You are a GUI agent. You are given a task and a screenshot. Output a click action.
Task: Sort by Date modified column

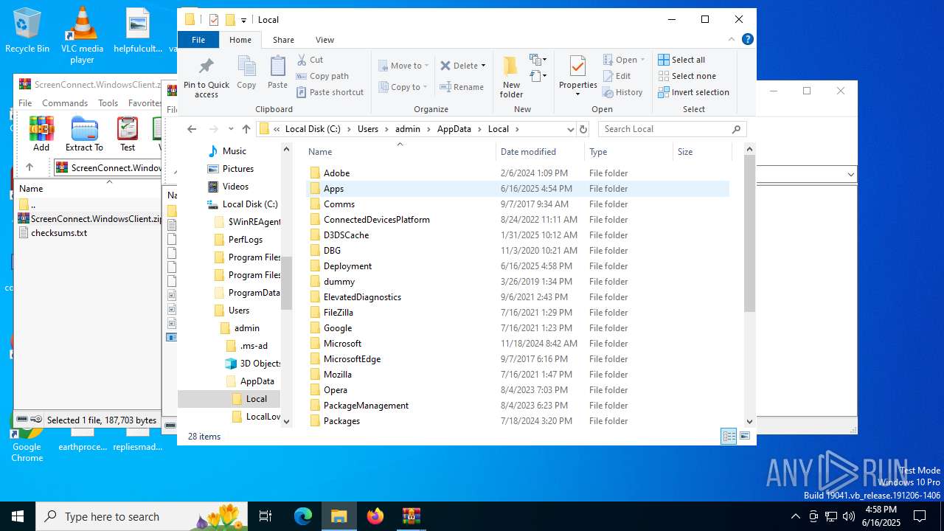point(540,152)
